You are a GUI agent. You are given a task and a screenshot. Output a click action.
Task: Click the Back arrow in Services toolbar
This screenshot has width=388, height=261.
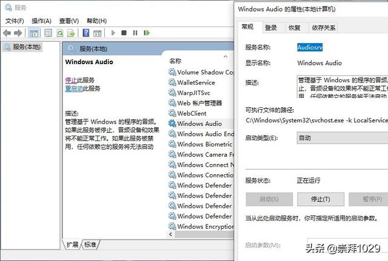tap(7, 33)
